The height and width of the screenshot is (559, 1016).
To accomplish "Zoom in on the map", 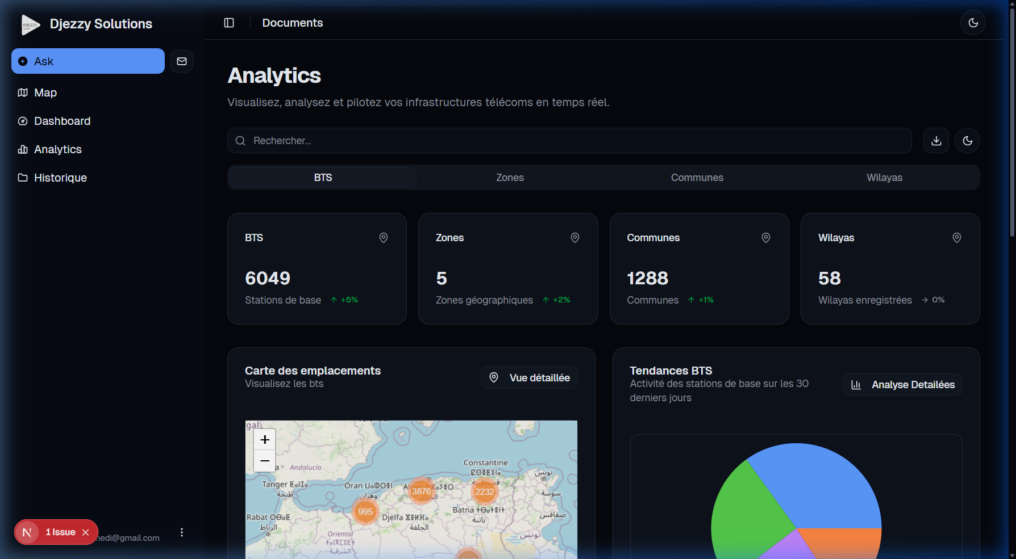I will pyautogui.click(x=265, y=439).
